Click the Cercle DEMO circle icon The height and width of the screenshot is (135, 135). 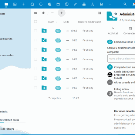110,75
